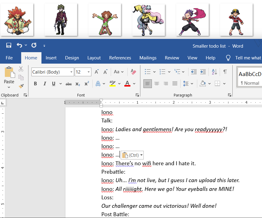Toggle Strikethrough formatting

click(x=69, y=84)
